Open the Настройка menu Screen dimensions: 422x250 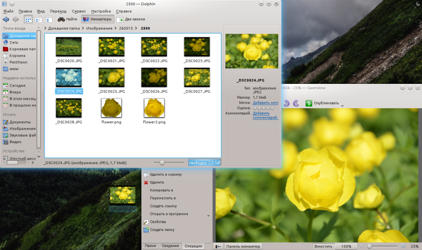tap(101, 11)
